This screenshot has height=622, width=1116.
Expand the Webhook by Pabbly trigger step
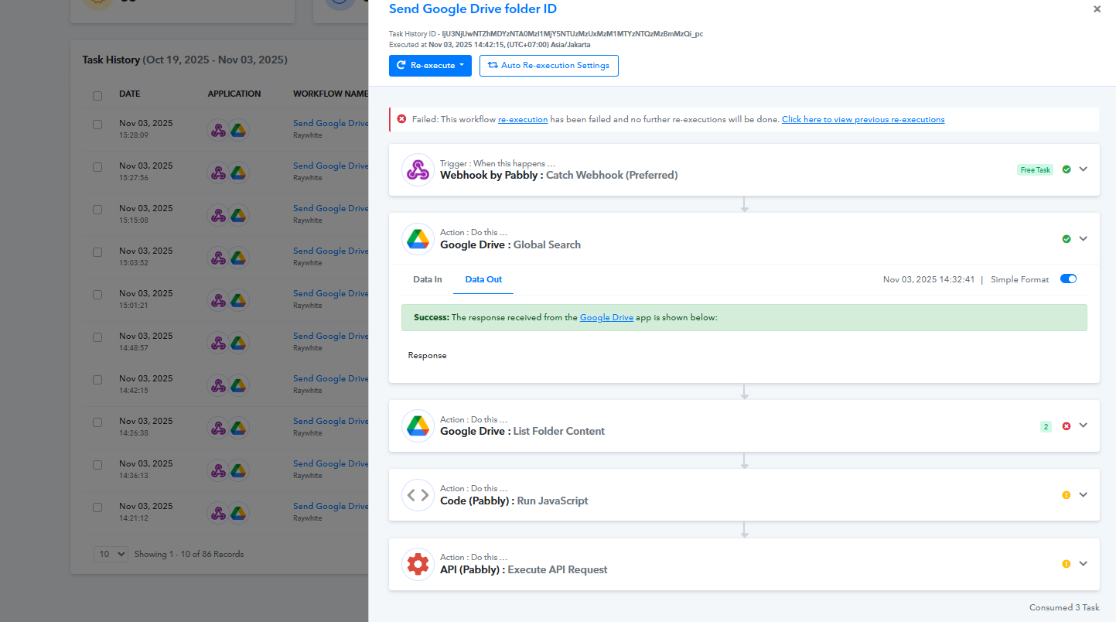coord(1084,169)
